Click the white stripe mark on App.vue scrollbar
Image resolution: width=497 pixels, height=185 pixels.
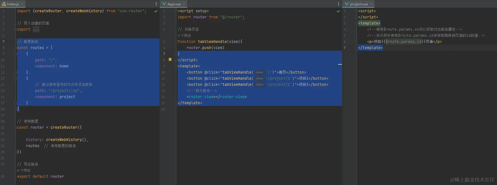(340, 64)
